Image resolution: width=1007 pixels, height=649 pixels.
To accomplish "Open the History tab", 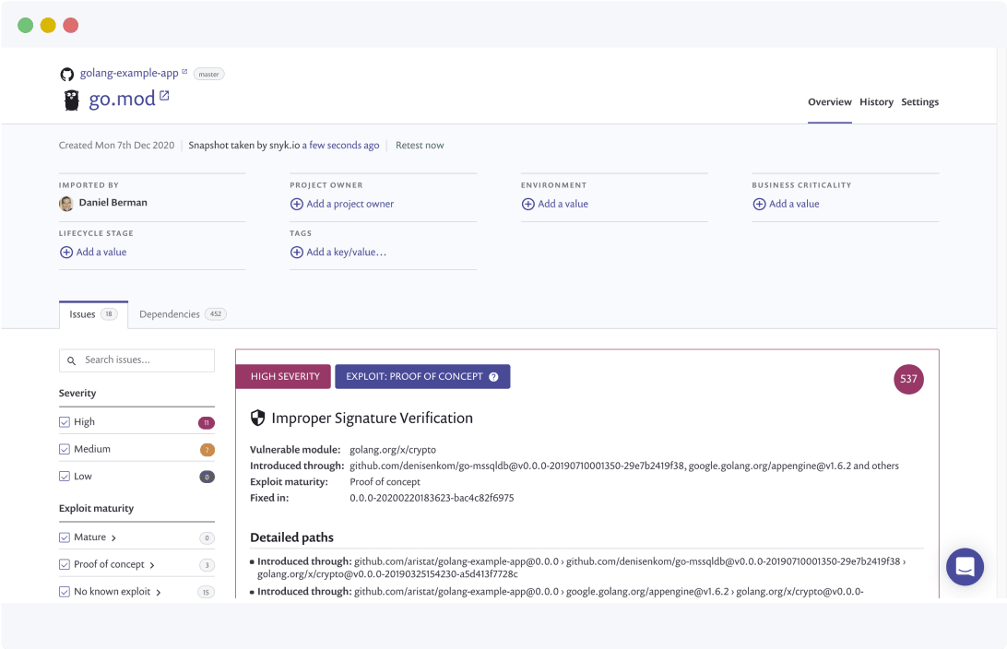I will (877, 102).
